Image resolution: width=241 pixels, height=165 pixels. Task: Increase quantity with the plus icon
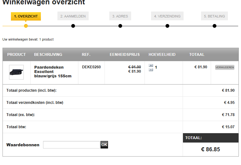[x=151, y=66]
